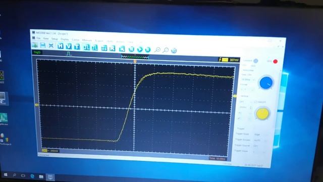Click the Time readout at bottom right
This screenshot has height=182, width=323.
click(218, 158)
